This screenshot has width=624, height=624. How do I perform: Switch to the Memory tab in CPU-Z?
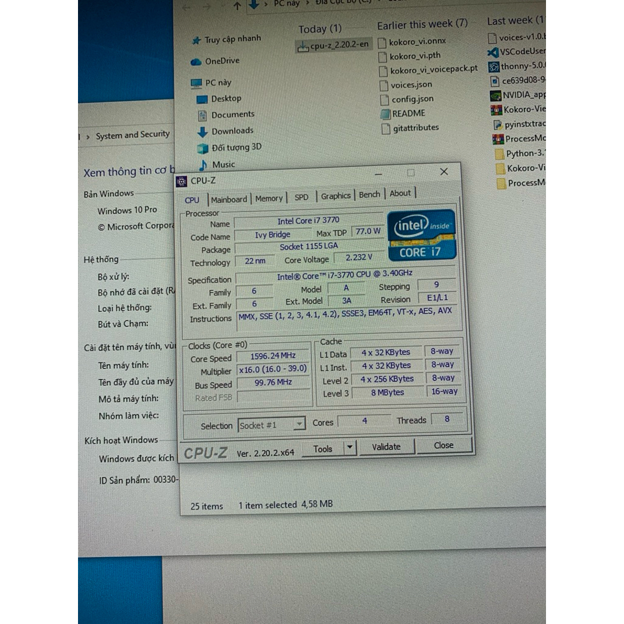tap(269, 198)
